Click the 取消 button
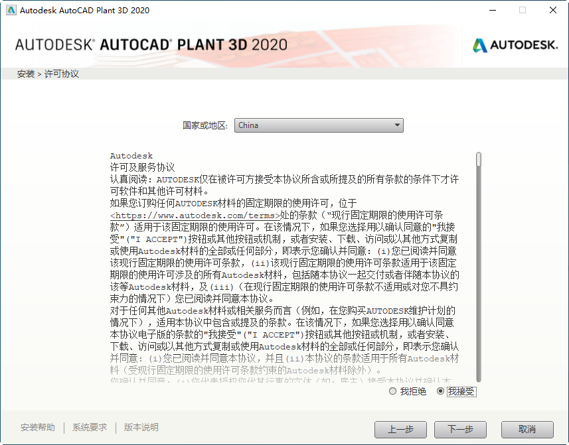This screenshot has height=445, width=569. [x=527, y=430]
